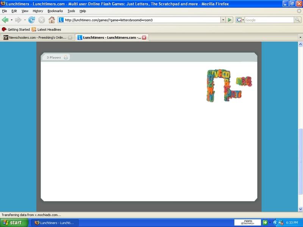The image size is (303, 227).
Task: Click the 3 Players person icon
Action: coord(66,58)
